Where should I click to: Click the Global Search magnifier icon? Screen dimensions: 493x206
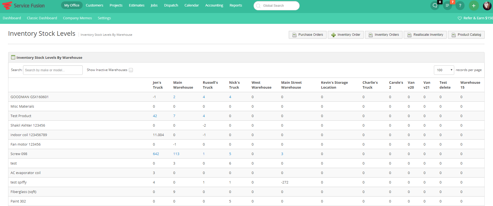tap(258, 6)
